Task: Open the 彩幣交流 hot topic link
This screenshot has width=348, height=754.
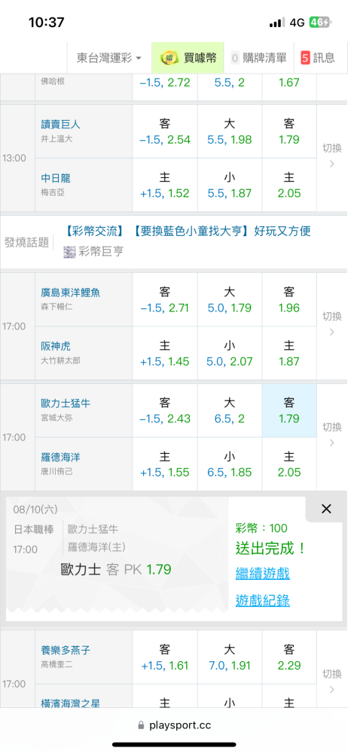Action: (99, 231)
